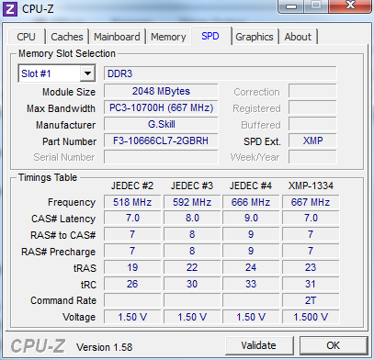Click the empty Buffered field
This screenshot has height=360, width=374.
(x=312, y=124)
